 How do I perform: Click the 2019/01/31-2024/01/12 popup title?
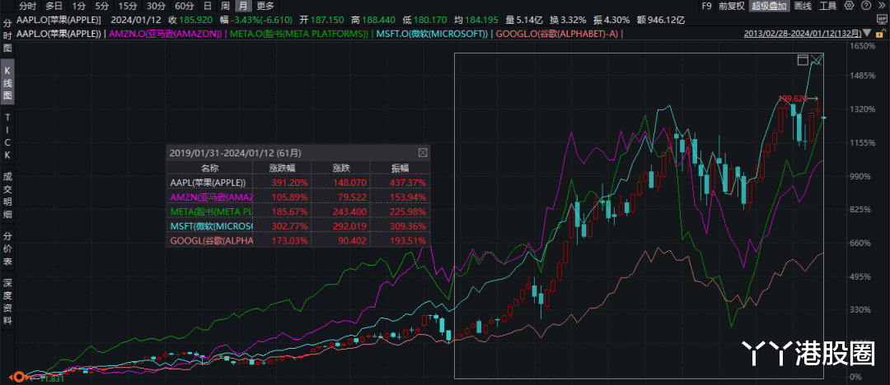[236, 152]
